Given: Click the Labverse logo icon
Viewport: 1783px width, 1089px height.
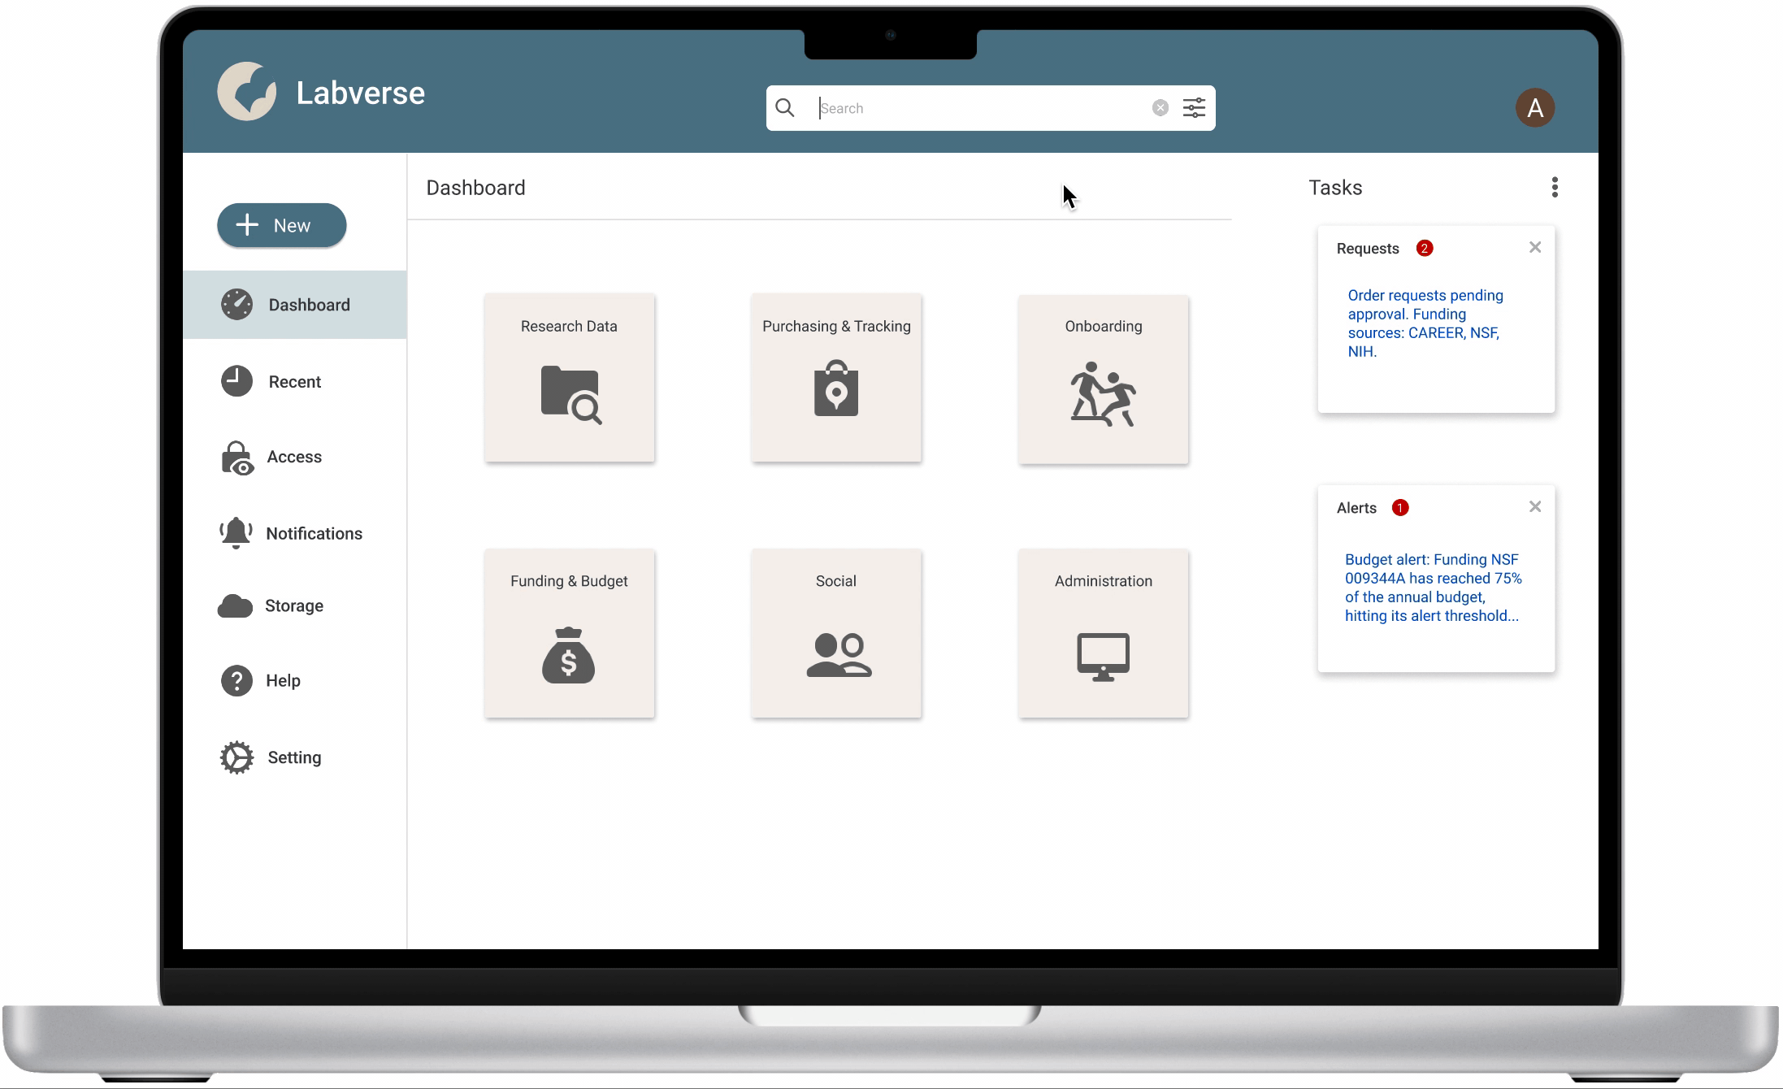Looking at the screenshot, I should 247,92.
